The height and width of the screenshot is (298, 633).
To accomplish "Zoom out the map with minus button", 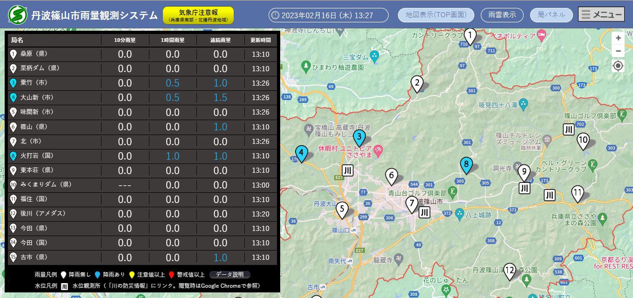I will [x=618, y=51].
